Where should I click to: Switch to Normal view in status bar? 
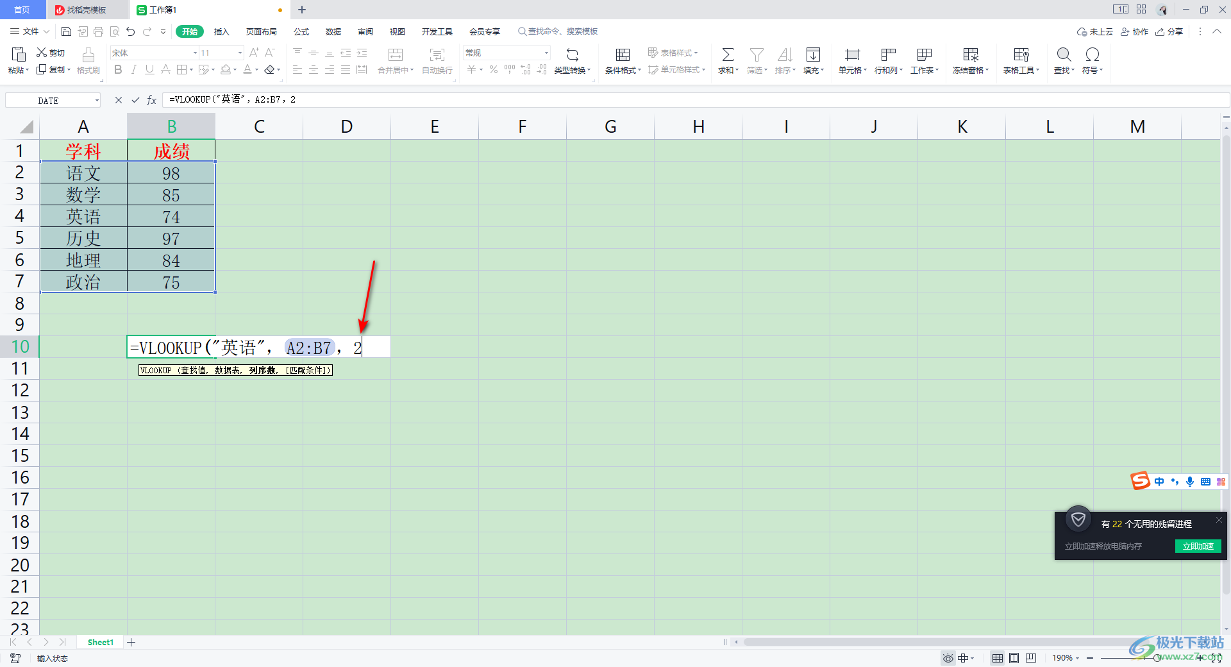coord(998,658)
